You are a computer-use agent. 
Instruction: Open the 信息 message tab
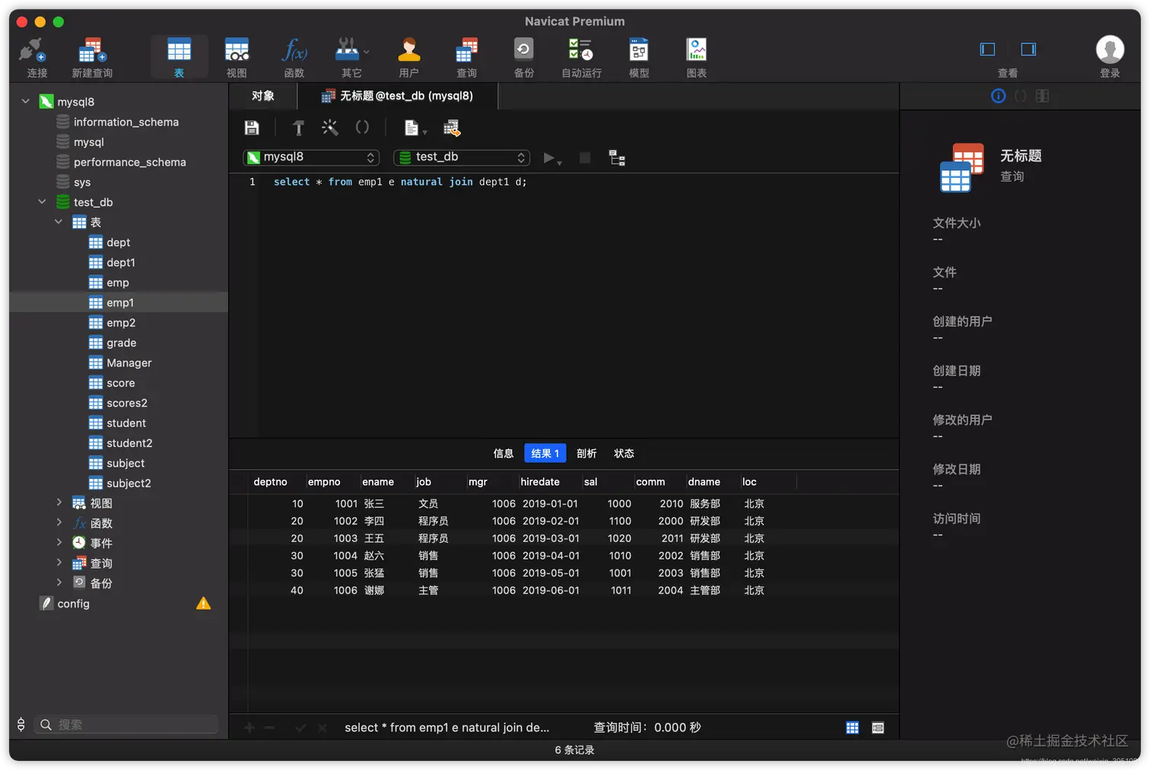pos(504,453)
